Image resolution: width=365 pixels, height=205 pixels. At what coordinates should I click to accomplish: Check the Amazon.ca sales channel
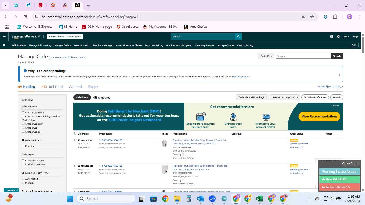[23, 128]
